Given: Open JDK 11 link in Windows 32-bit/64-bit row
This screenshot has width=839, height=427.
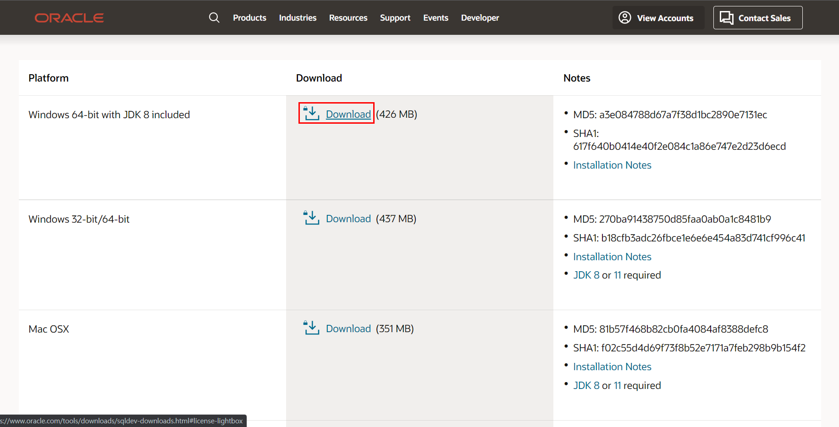Looking at the screenshot, I should [617, 275].
